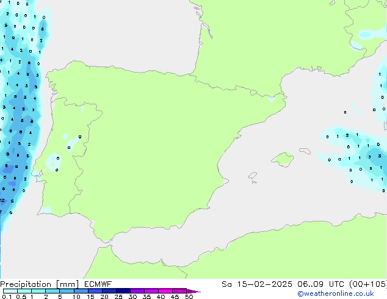Select the 35–40 mm legend color swatch

pyautogui.click(x=151, y=291)
